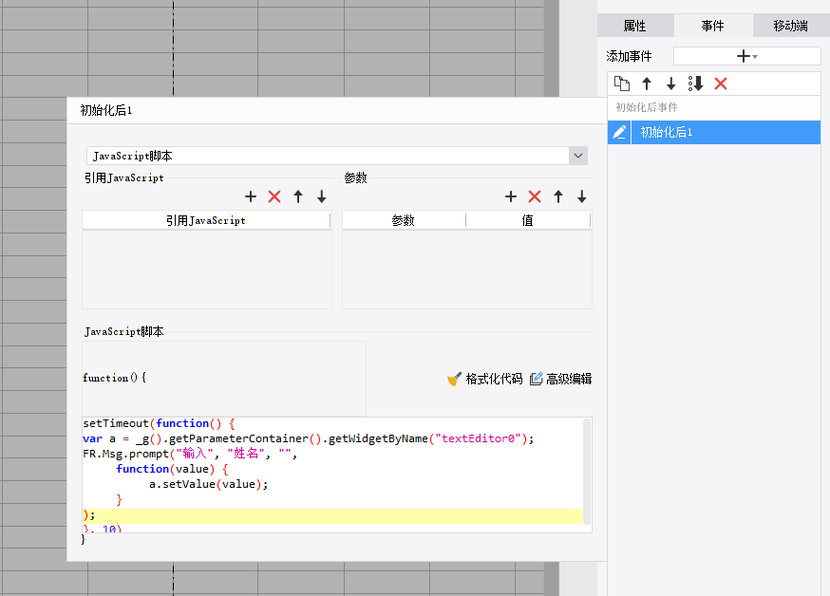830x596 pixels.
Task: Move selected event down in events list
Action: [x=670, y=84]
